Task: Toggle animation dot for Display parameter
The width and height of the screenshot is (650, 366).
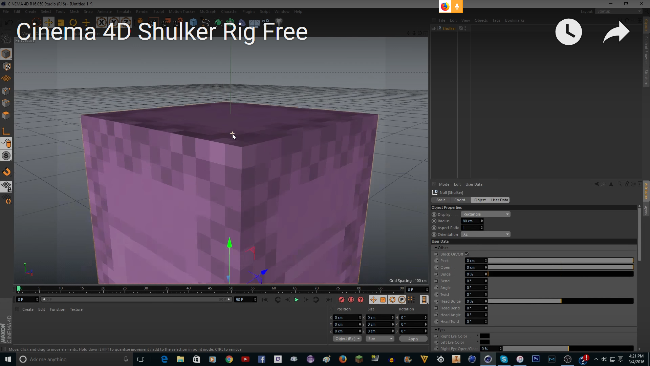Action: (434, 215)
